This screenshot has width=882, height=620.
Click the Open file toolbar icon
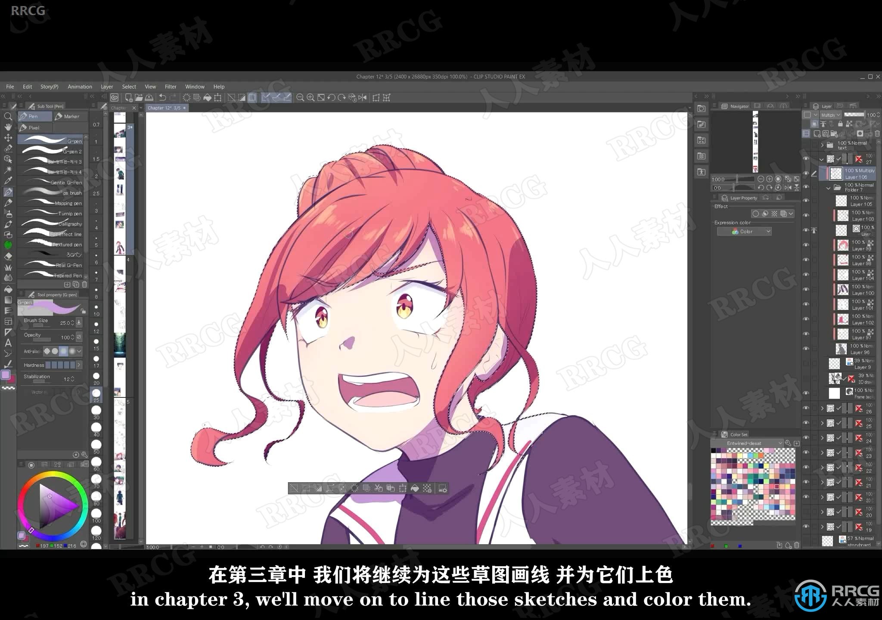(x=138, y=98)
